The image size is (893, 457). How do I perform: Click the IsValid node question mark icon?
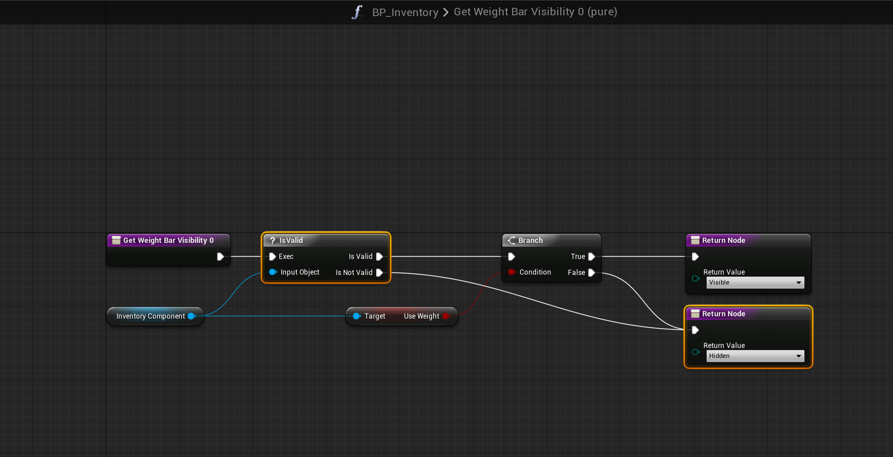coord(272,241)
